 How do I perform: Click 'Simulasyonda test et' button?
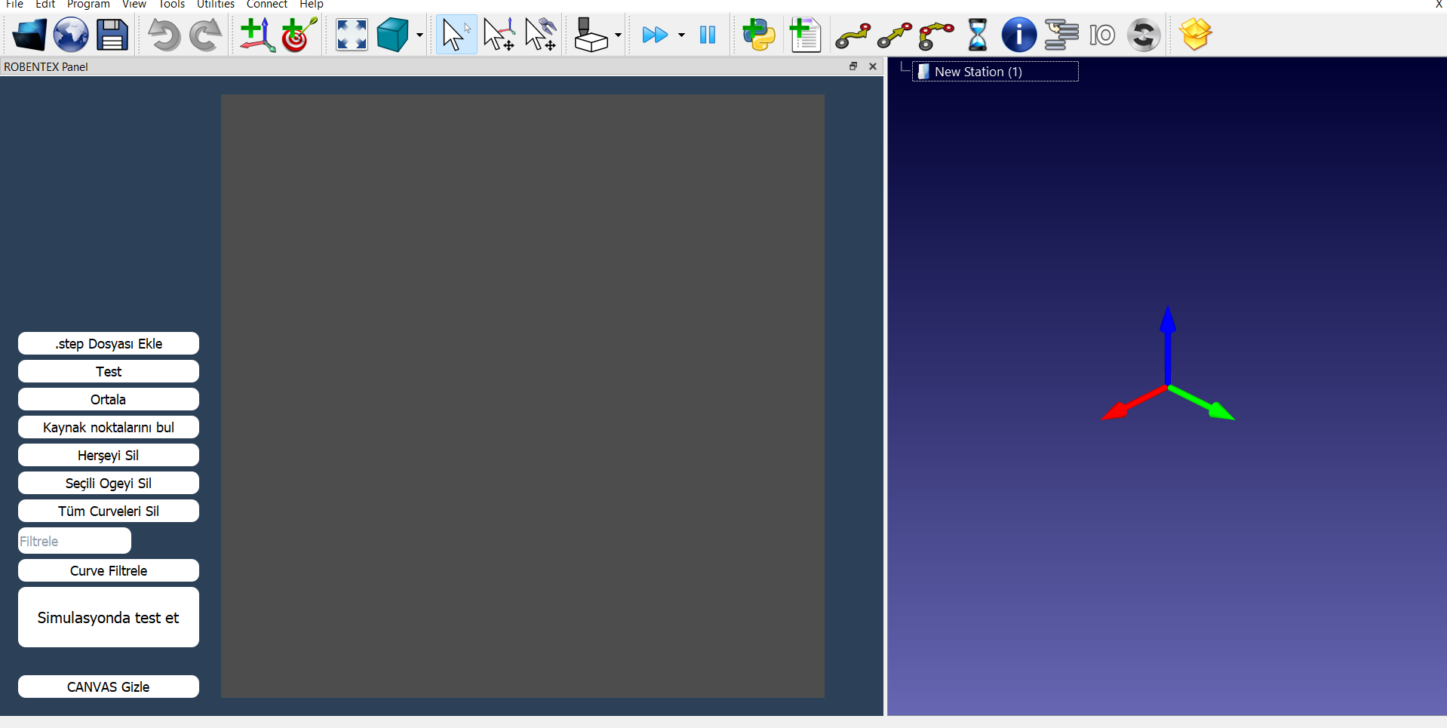point(109,617)
